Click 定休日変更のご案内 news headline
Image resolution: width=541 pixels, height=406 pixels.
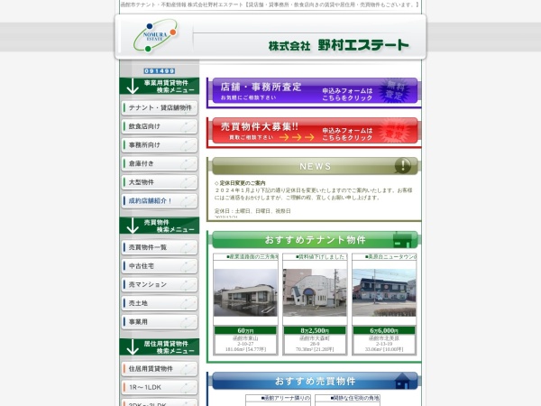tap(243, 183)
